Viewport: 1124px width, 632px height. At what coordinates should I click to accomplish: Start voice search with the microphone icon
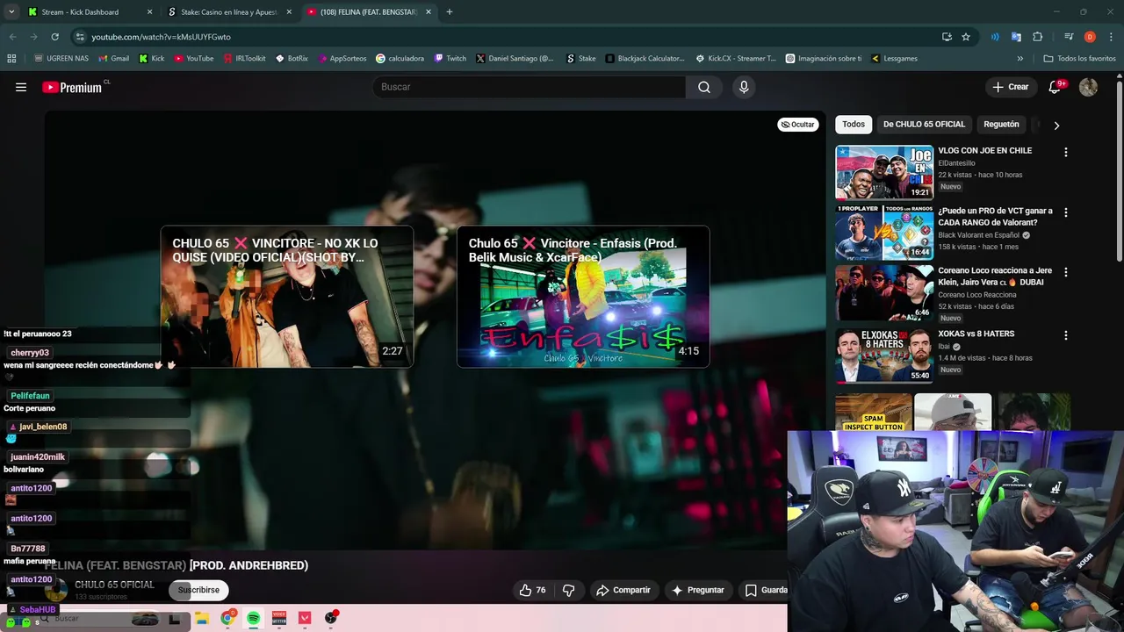pyautogui.click(x=744, y=87)
